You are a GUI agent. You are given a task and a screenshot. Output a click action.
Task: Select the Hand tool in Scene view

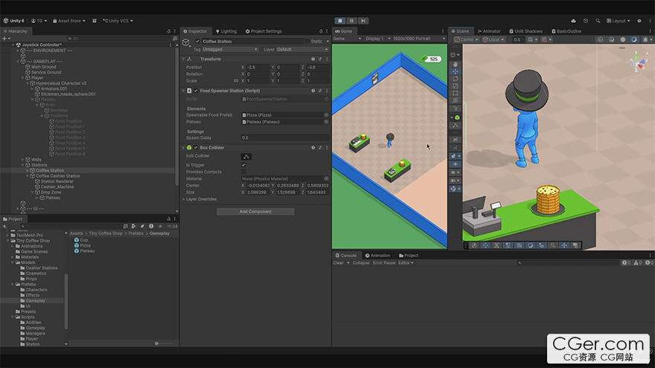(456, 65)
